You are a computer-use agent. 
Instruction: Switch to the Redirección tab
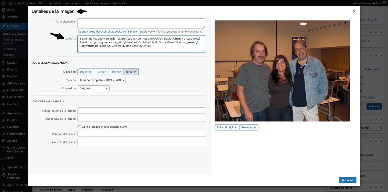(x=107, y=190)
